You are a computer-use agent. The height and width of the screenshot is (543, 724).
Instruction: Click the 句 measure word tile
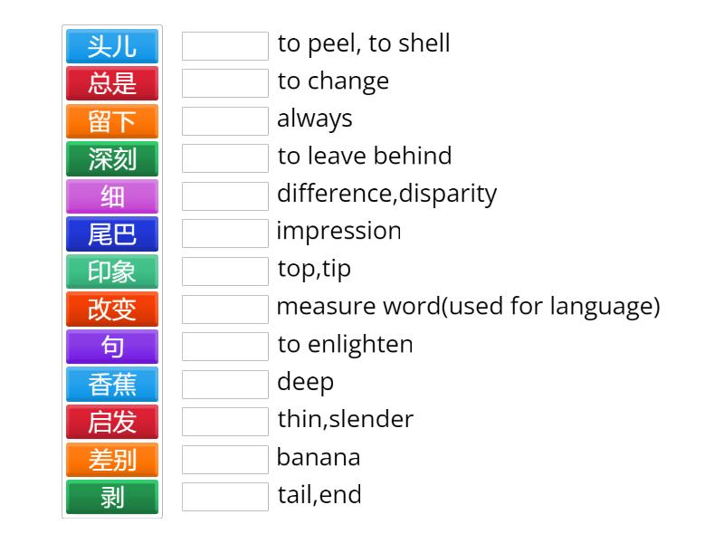click(112, 347)
